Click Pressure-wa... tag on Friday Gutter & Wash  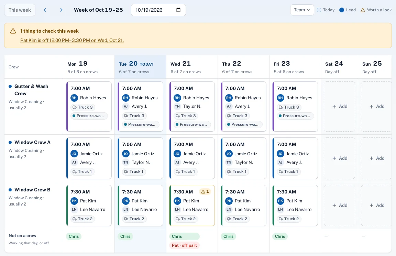pyautogui.click(x=295, y=116)
